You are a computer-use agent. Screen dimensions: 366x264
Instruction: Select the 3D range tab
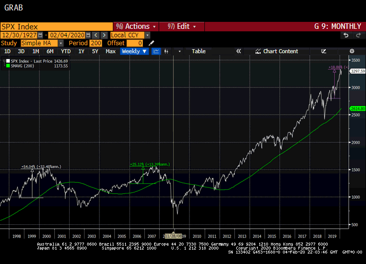tap(21, 51)
